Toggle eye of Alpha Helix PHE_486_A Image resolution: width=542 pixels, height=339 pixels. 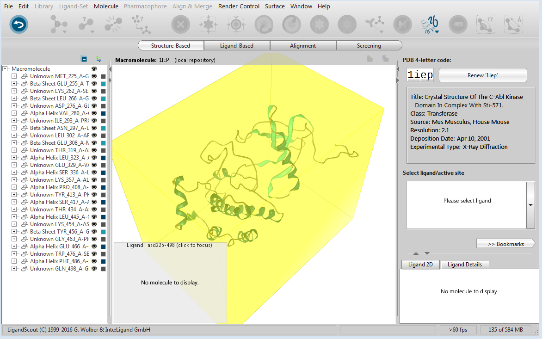[94, 261]
